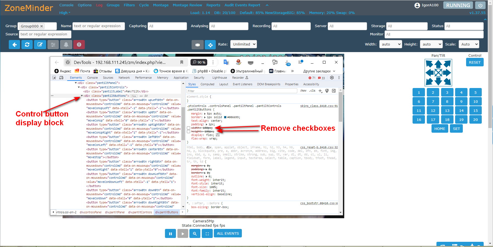Image resolution: width=493 pixels, height=247 pixels.
Task: Stop camera movement with center Pan/Tilt button
Action: tap(438, 73)
